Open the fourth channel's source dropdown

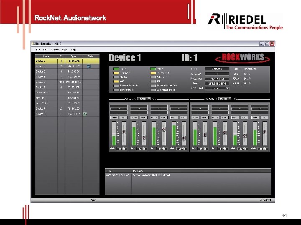tap(179, 108)
